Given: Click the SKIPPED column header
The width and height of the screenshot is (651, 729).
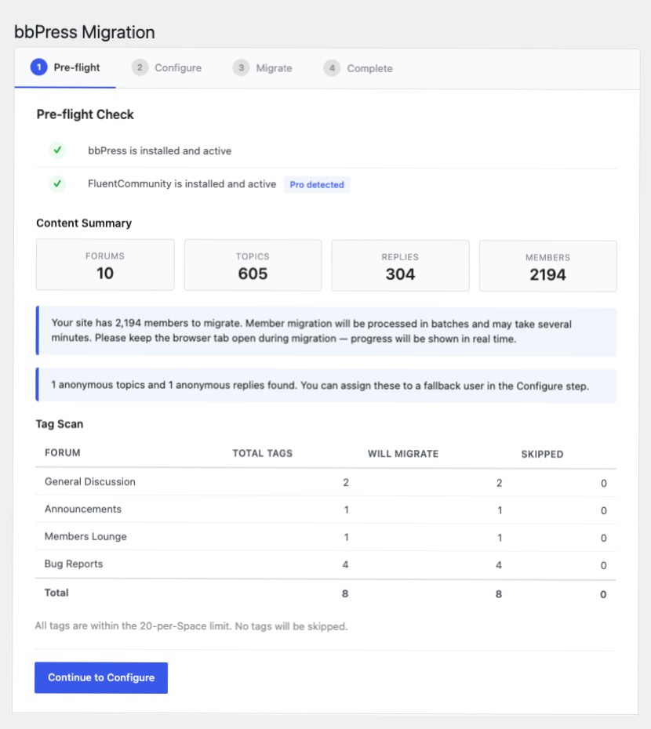Looking at the screenshot, I should coord(542,454).
